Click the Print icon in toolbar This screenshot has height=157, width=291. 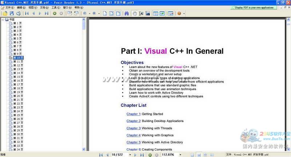coord(18,13)
